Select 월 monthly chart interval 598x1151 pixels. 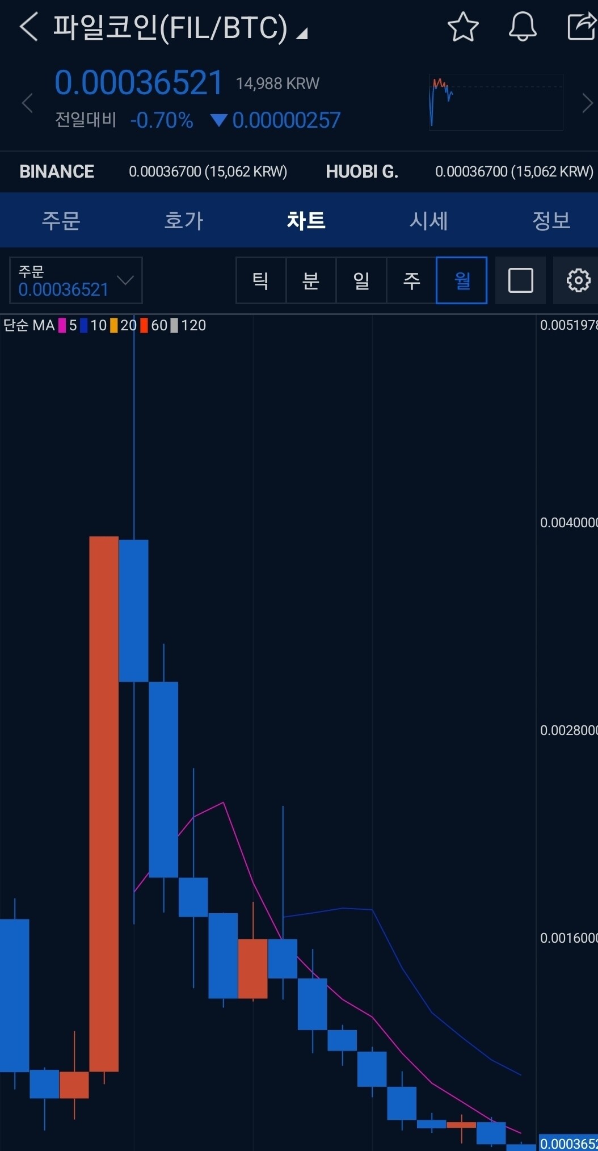(x=462, y=280)
